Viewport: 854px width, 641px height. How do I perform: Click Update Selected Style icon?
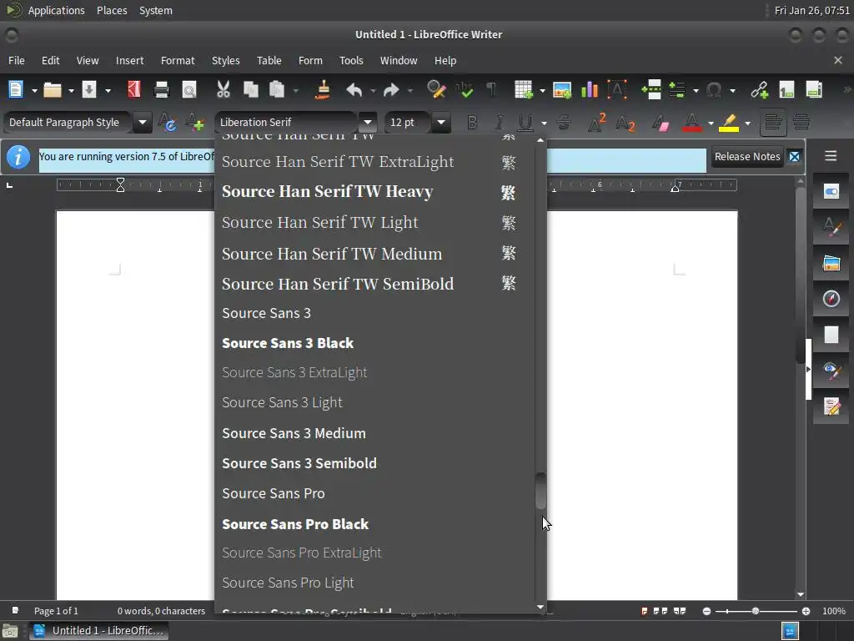point(167,122)
